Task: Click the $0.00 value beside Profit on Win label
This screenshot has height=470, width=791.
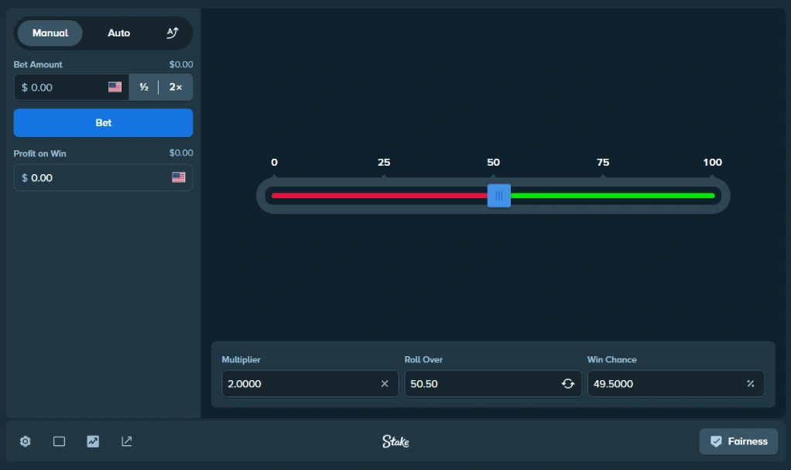Action: [181, 153]
